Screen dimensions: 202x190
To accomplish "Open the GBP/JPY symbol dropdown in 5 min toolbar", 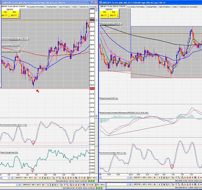I will (x=19, y=178).
